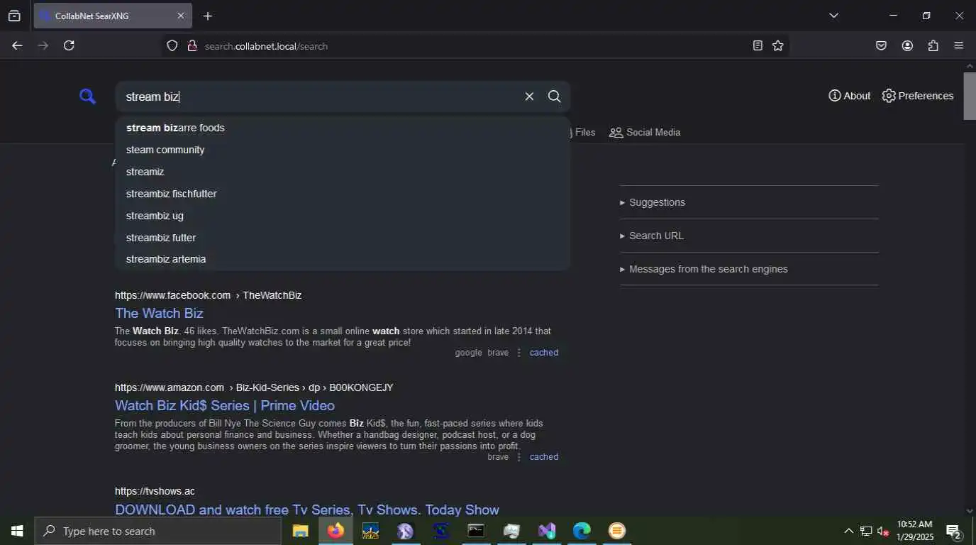This screenshot has width=976, height=545.
Task: Pick suggestion "streambiz ug"
Action: pos(343,216)
